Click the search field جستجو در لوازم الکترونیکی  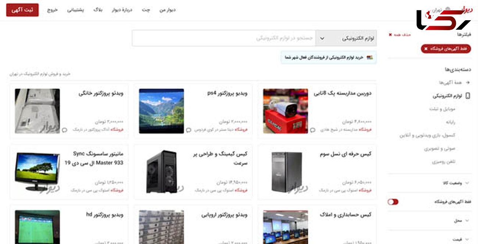pyautogui.click(x=224, y=38)
